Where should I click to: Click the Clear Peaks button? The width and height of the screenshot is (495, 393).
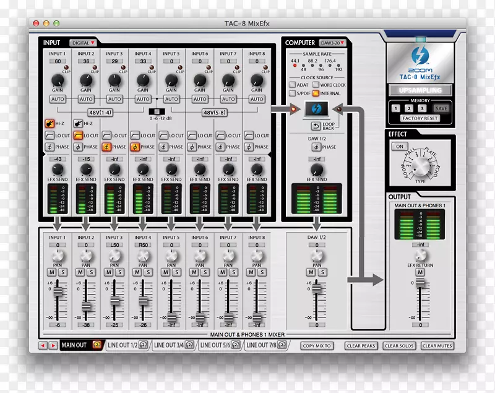click(361, 345)
